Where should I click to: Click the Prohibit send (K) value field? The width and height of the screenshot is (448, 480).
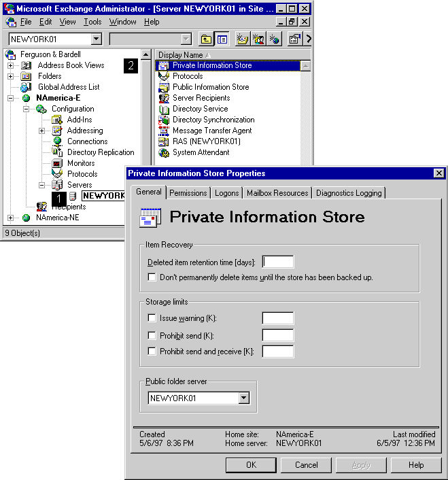(x=278, y=335)
